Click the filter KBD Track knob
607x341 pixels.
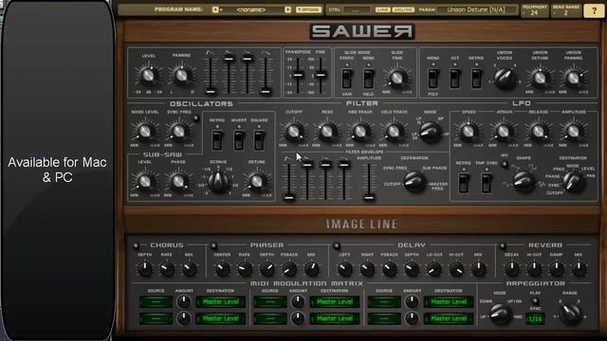coord(360,132)
